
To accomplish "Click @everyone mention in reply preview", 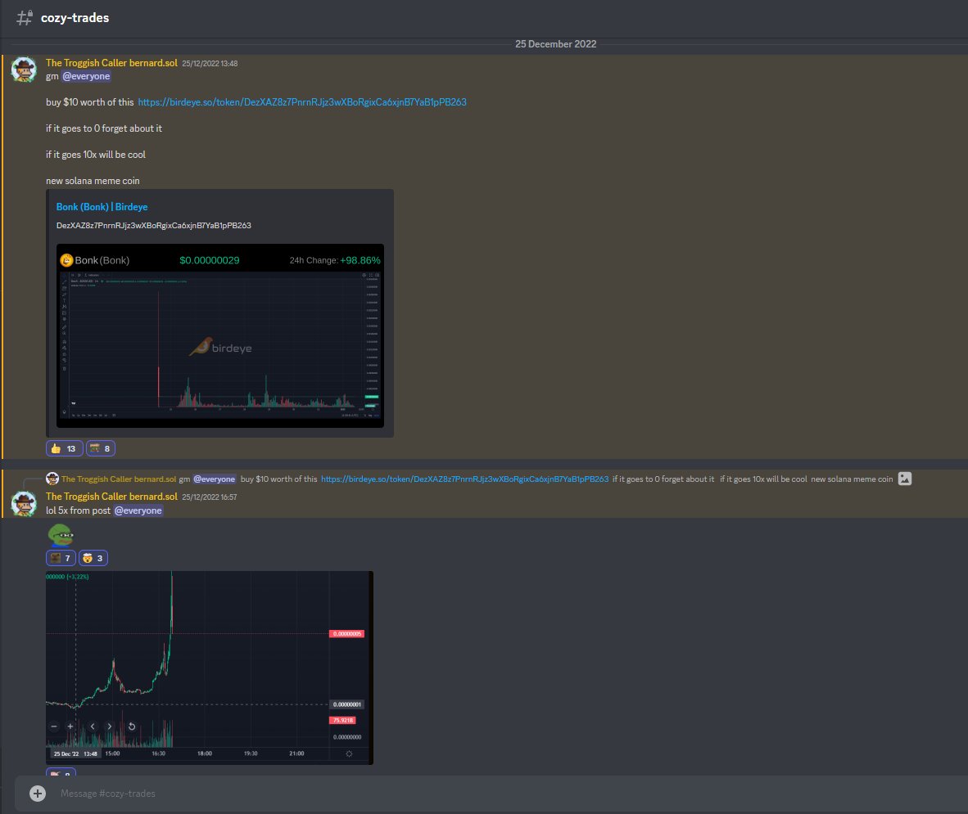I will pyautogui.click(x=215, y=479).
